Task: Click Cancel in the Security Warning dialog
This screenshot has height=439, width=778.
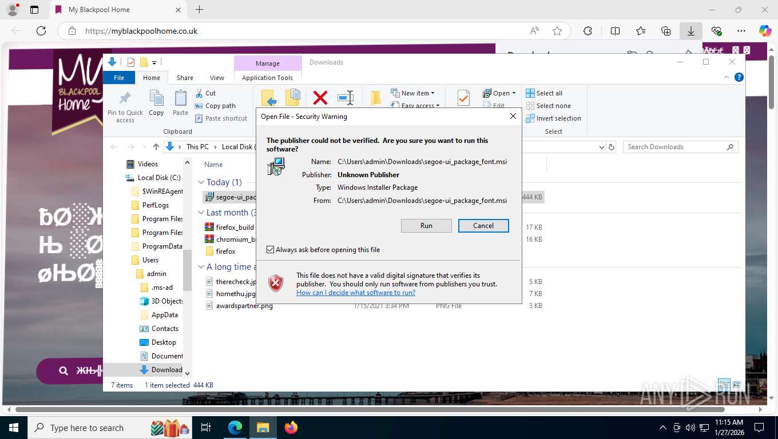Action: [x=483, y=226]
